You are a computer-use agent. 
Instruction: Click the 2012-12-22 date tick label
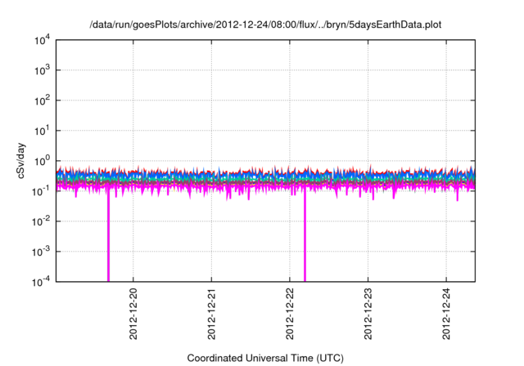click(289, 314)
